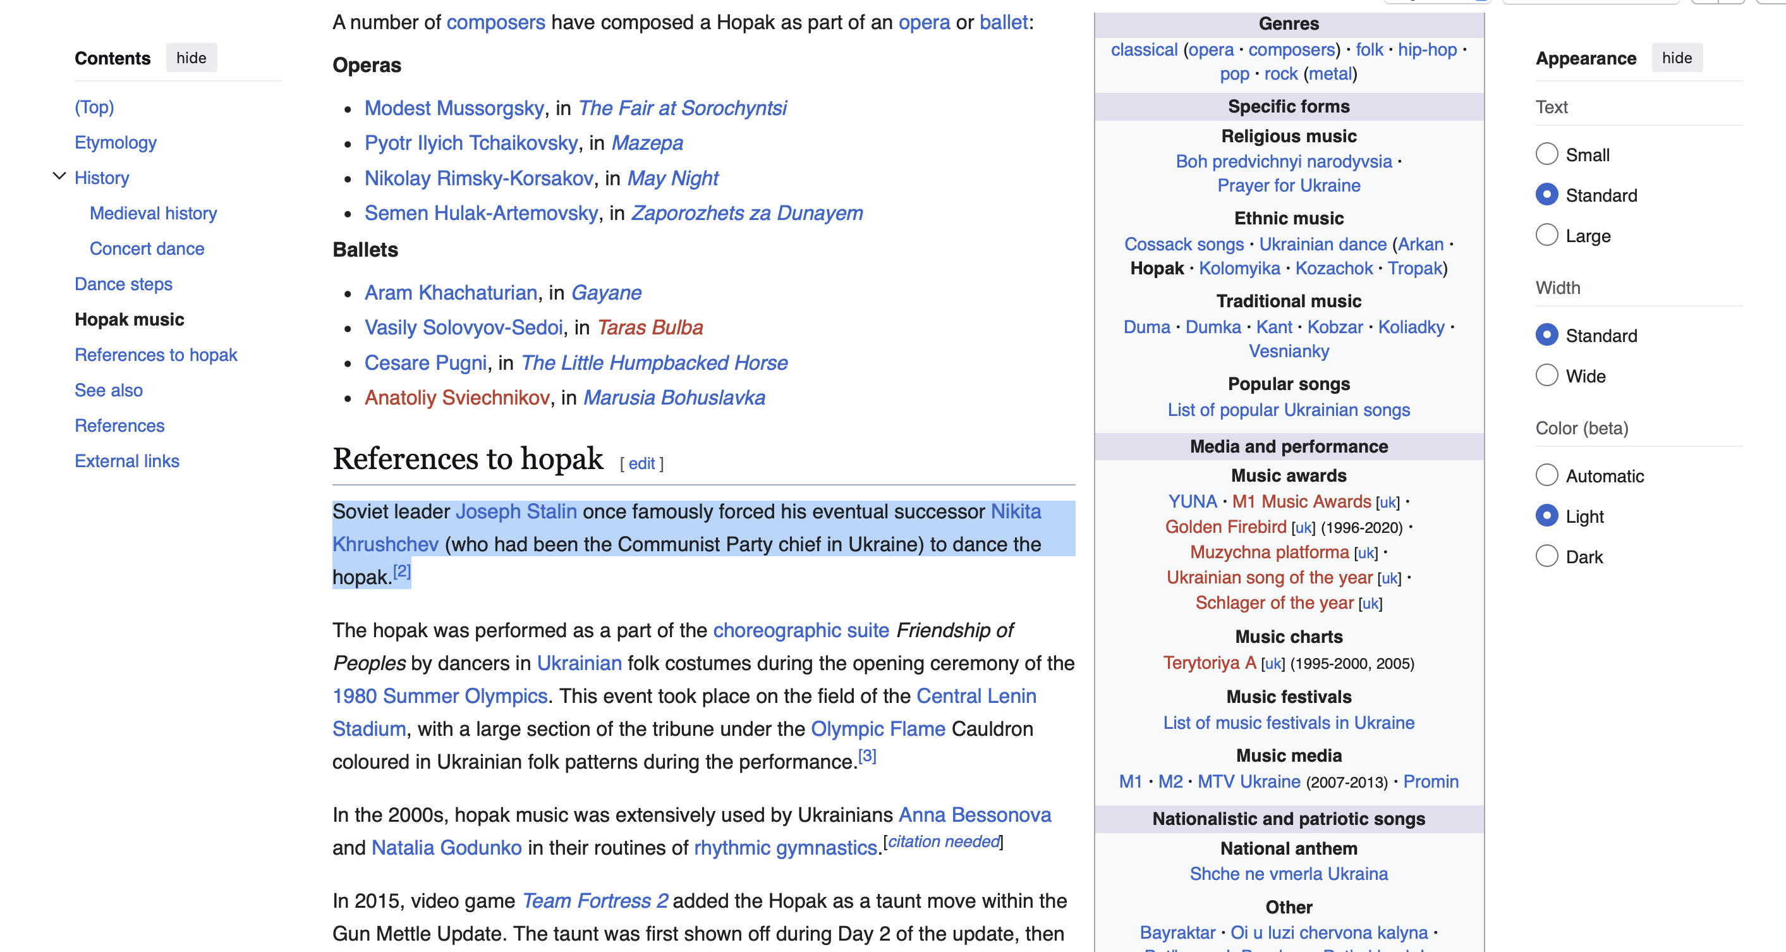Hide the Contents sidebar
Image resolution: width=1786 pixels, height=952 pixels.
191,58
